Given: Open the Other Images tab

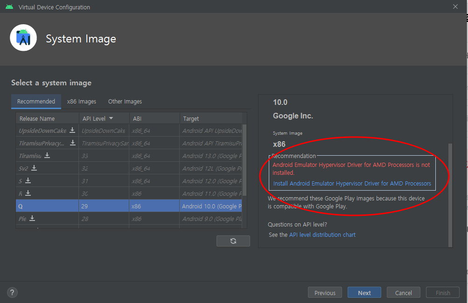Looking at the screenshot, I should [x=125, y=102].
